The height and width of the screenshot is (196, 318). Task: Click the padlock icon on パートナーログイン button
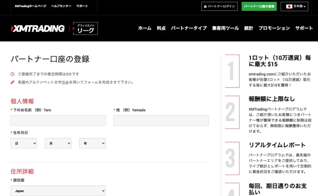click(x=205, y=6)
